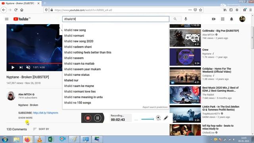
Task: Bookmark this page with star icon
Action: 200,10
